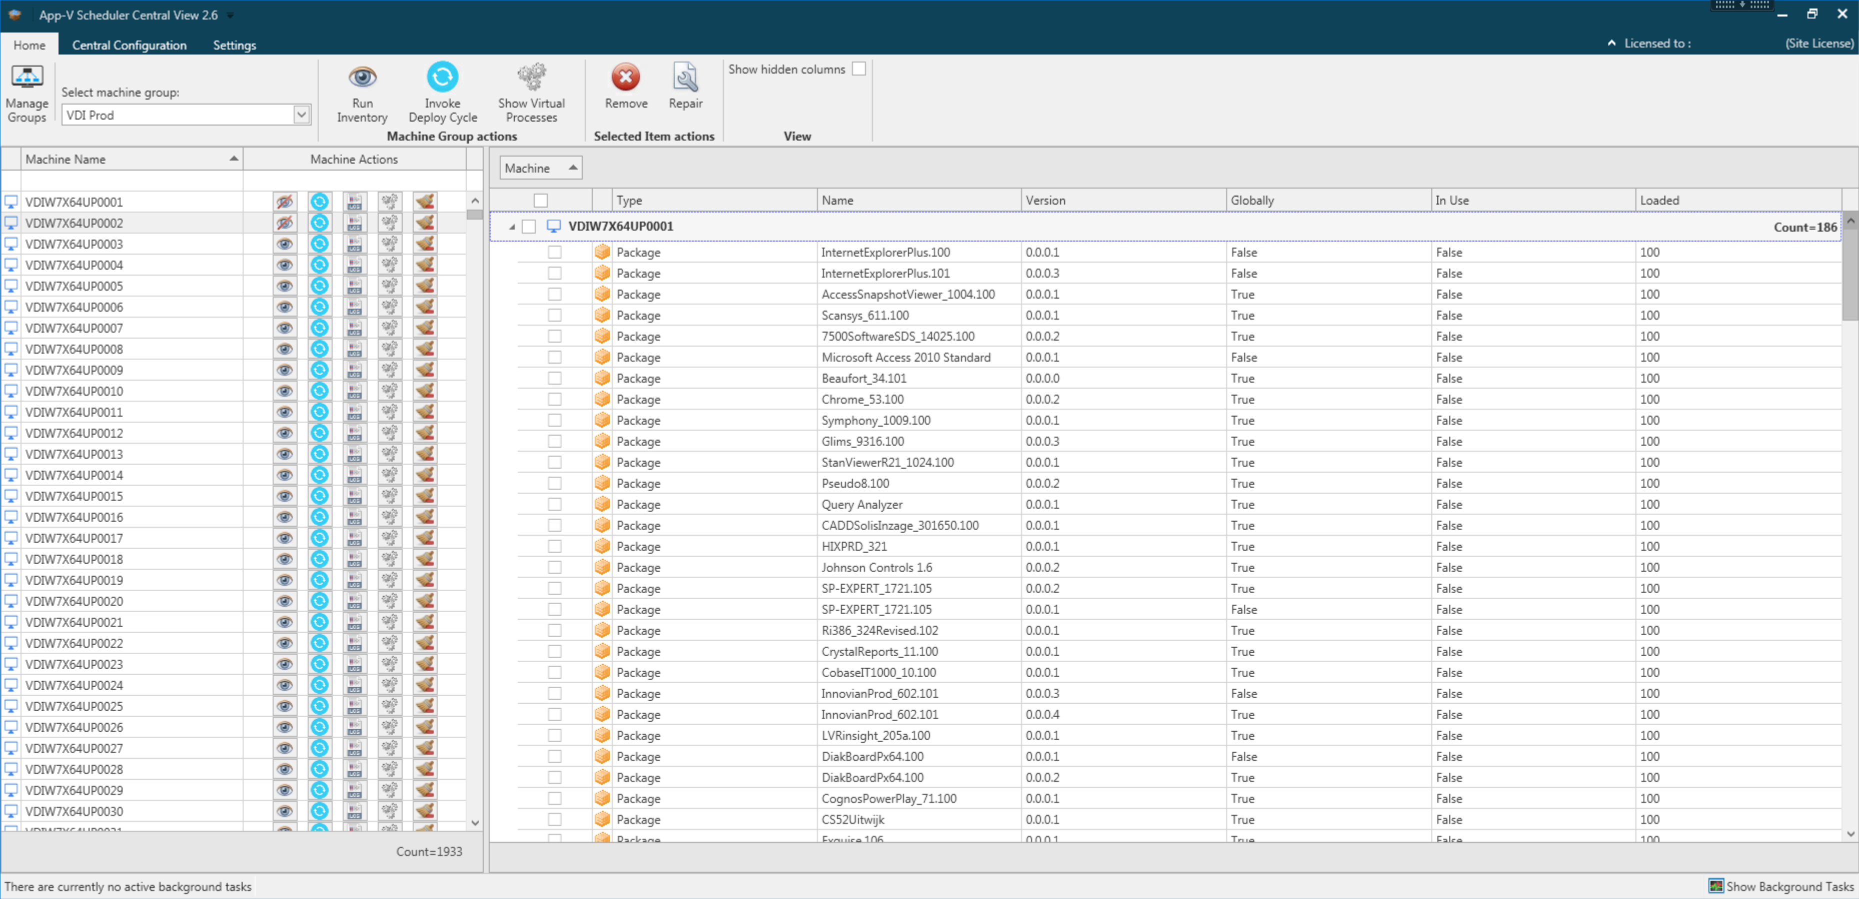Collapse the VDIW7X64UP0001 group row
This screenshot has width=1859, height=899.
point(511,226)
